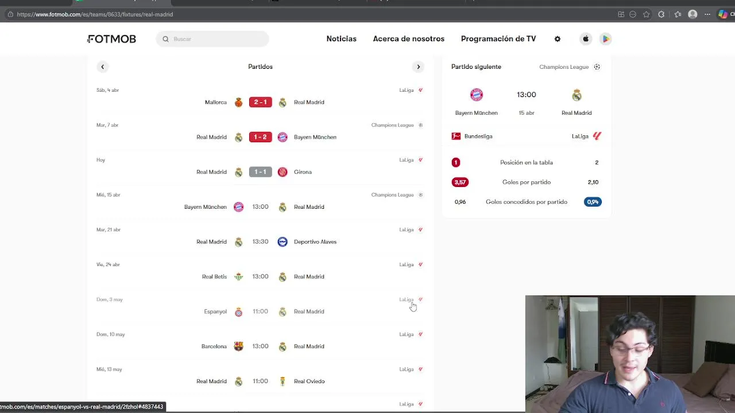
Task: Click Deportivo Alaves 13:30 kickoff time
Action: point(260,241)
